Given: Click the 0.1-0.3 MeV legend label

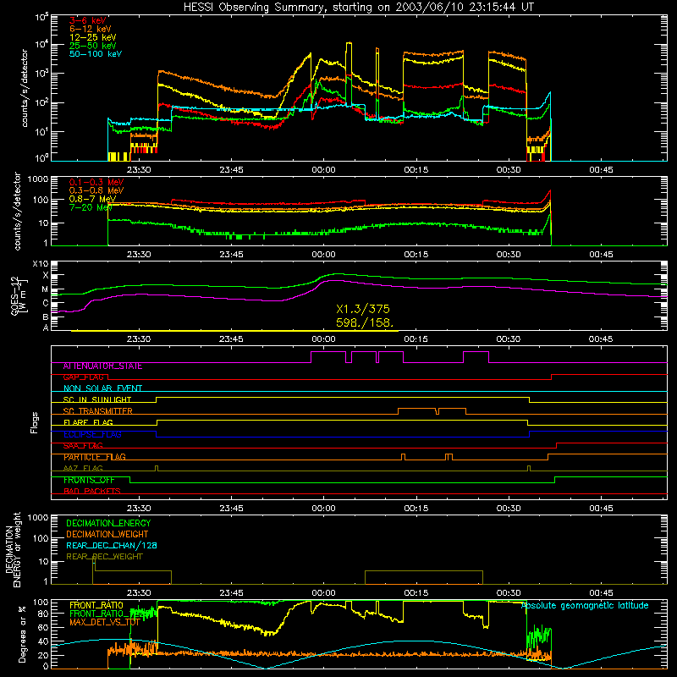Looking at the screenshot, I should (x=96, y=182).
